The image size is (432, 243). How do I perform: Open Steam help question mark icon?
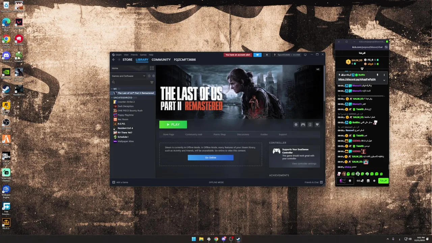(274, 55)
